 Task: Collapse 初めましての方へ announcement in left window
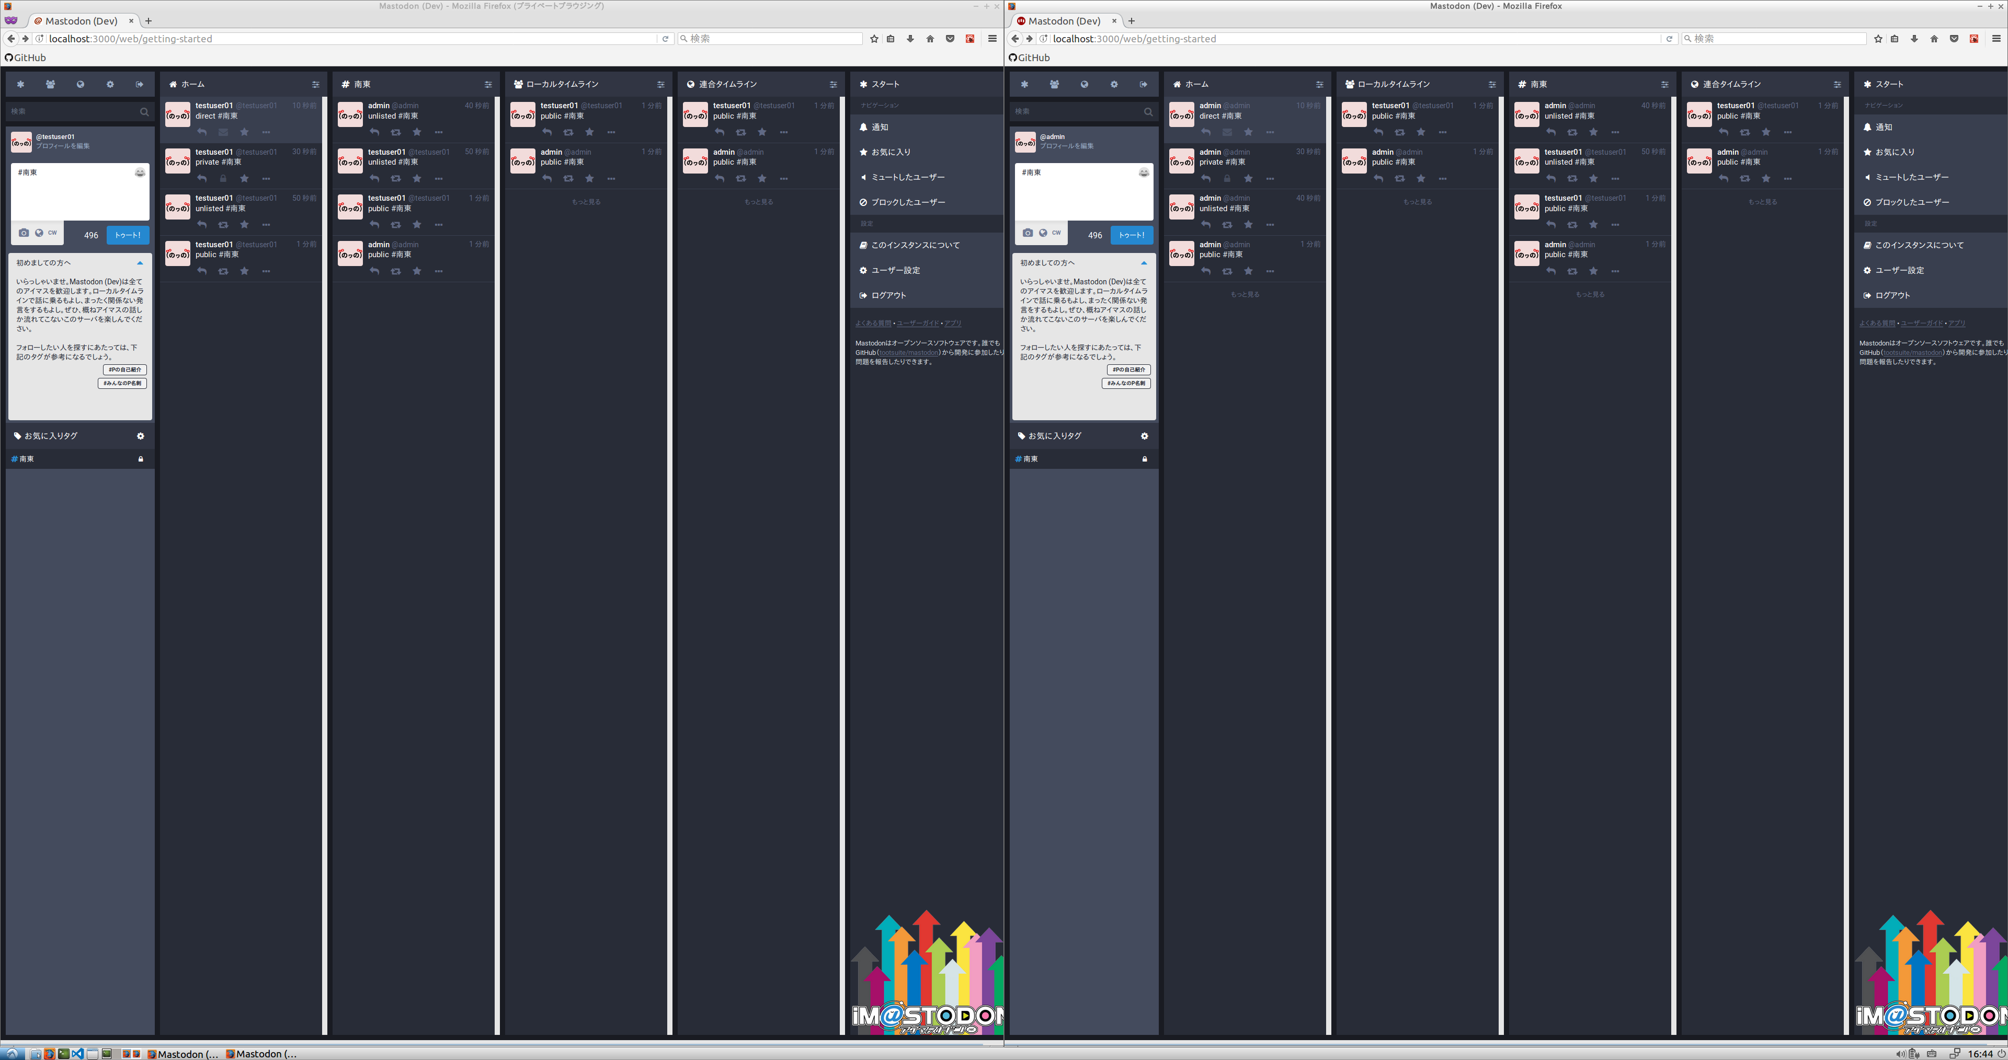pyautogui.click(x=140, y=263)
